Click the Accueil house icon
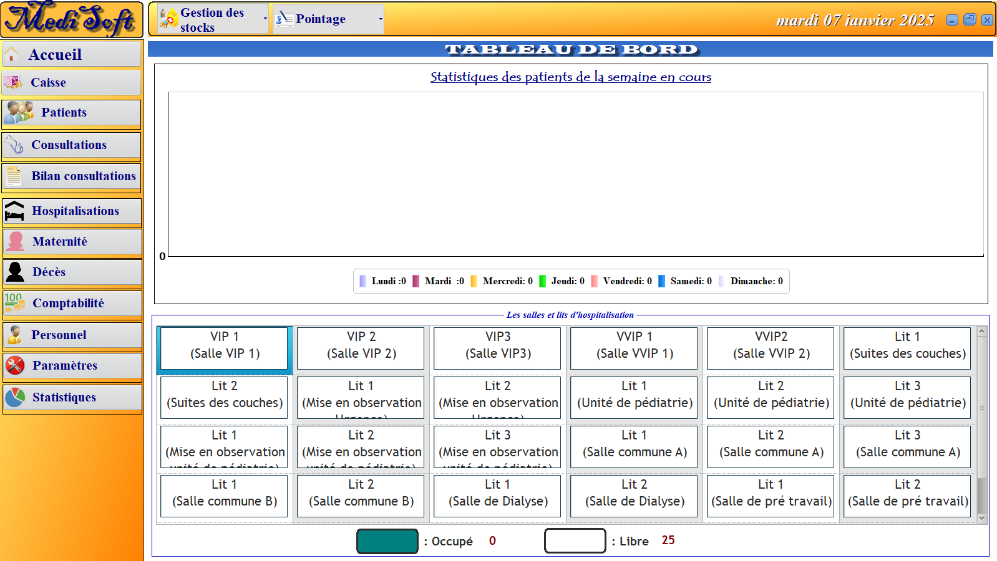 [12, 55]
